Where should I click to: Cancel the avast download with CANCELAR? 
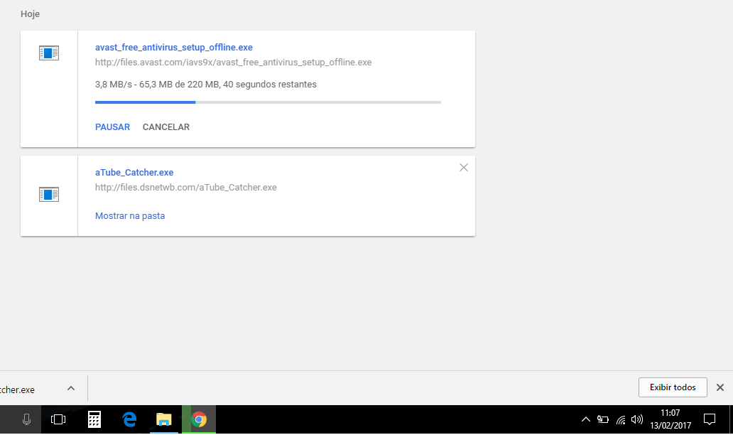pyautogui.click(x=166, y=127)
